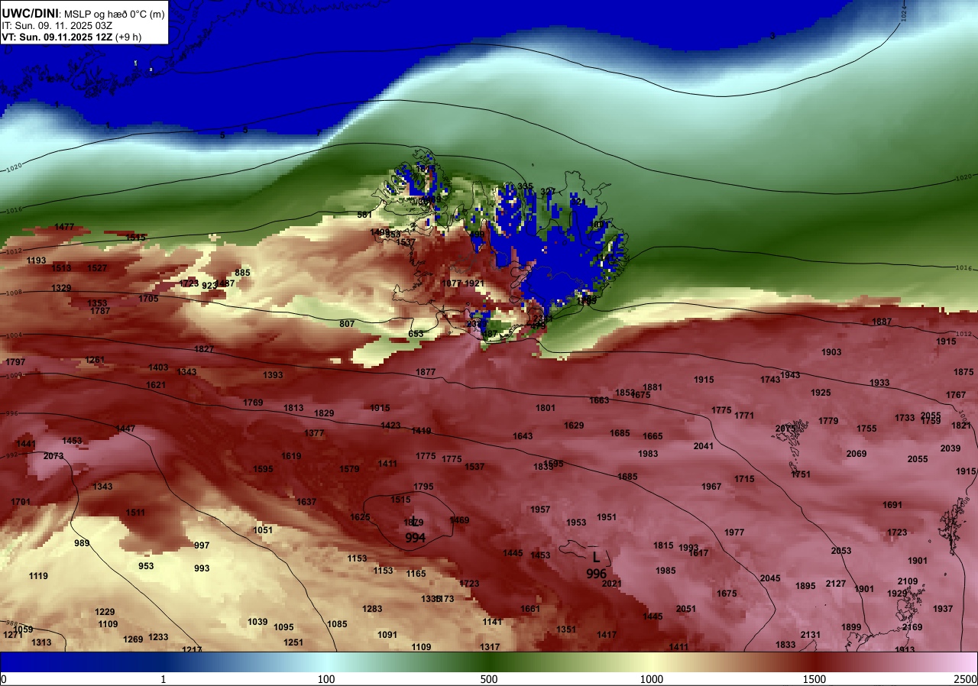Click the height value 1621

155,385
